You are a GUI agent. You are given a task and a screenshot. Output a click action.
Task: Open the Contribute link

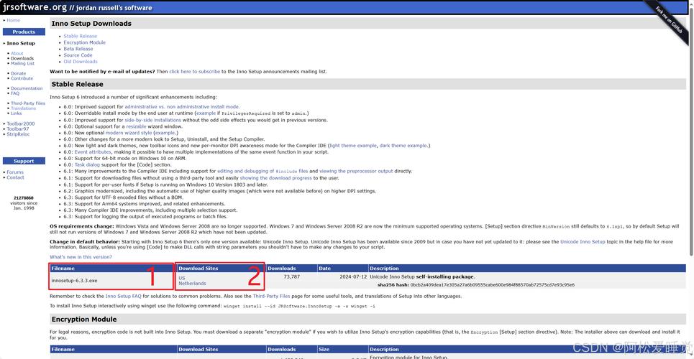(22, 78)
